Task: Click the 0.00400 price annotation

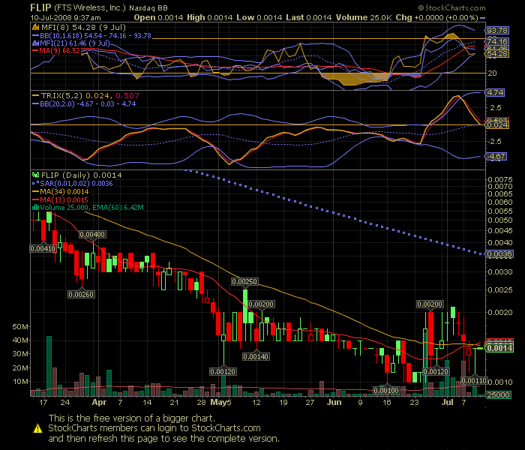Action: (x=92, y=235)
